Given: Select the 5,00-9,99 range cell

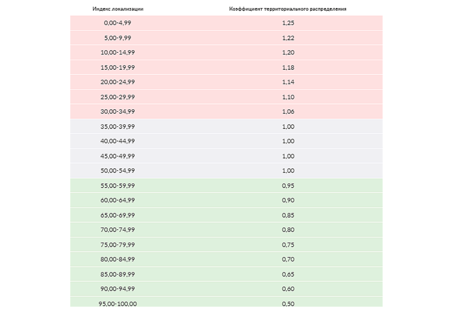Looking at the screenshot, I should [x=117, y=38].
